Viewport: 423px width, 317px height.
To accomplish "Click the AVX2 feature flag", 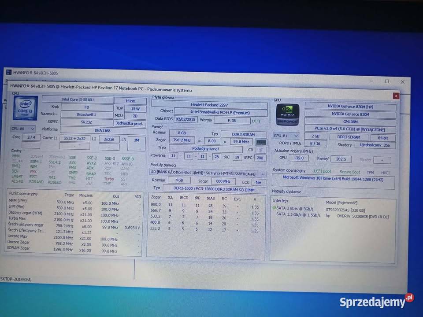I will tap(91, 163).
